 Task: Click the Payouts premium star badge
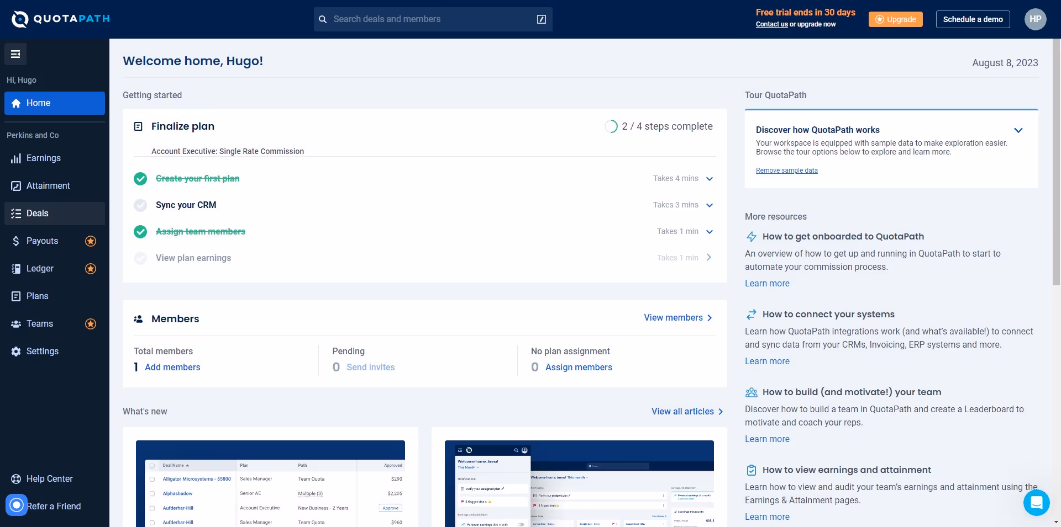pos(91,241)
